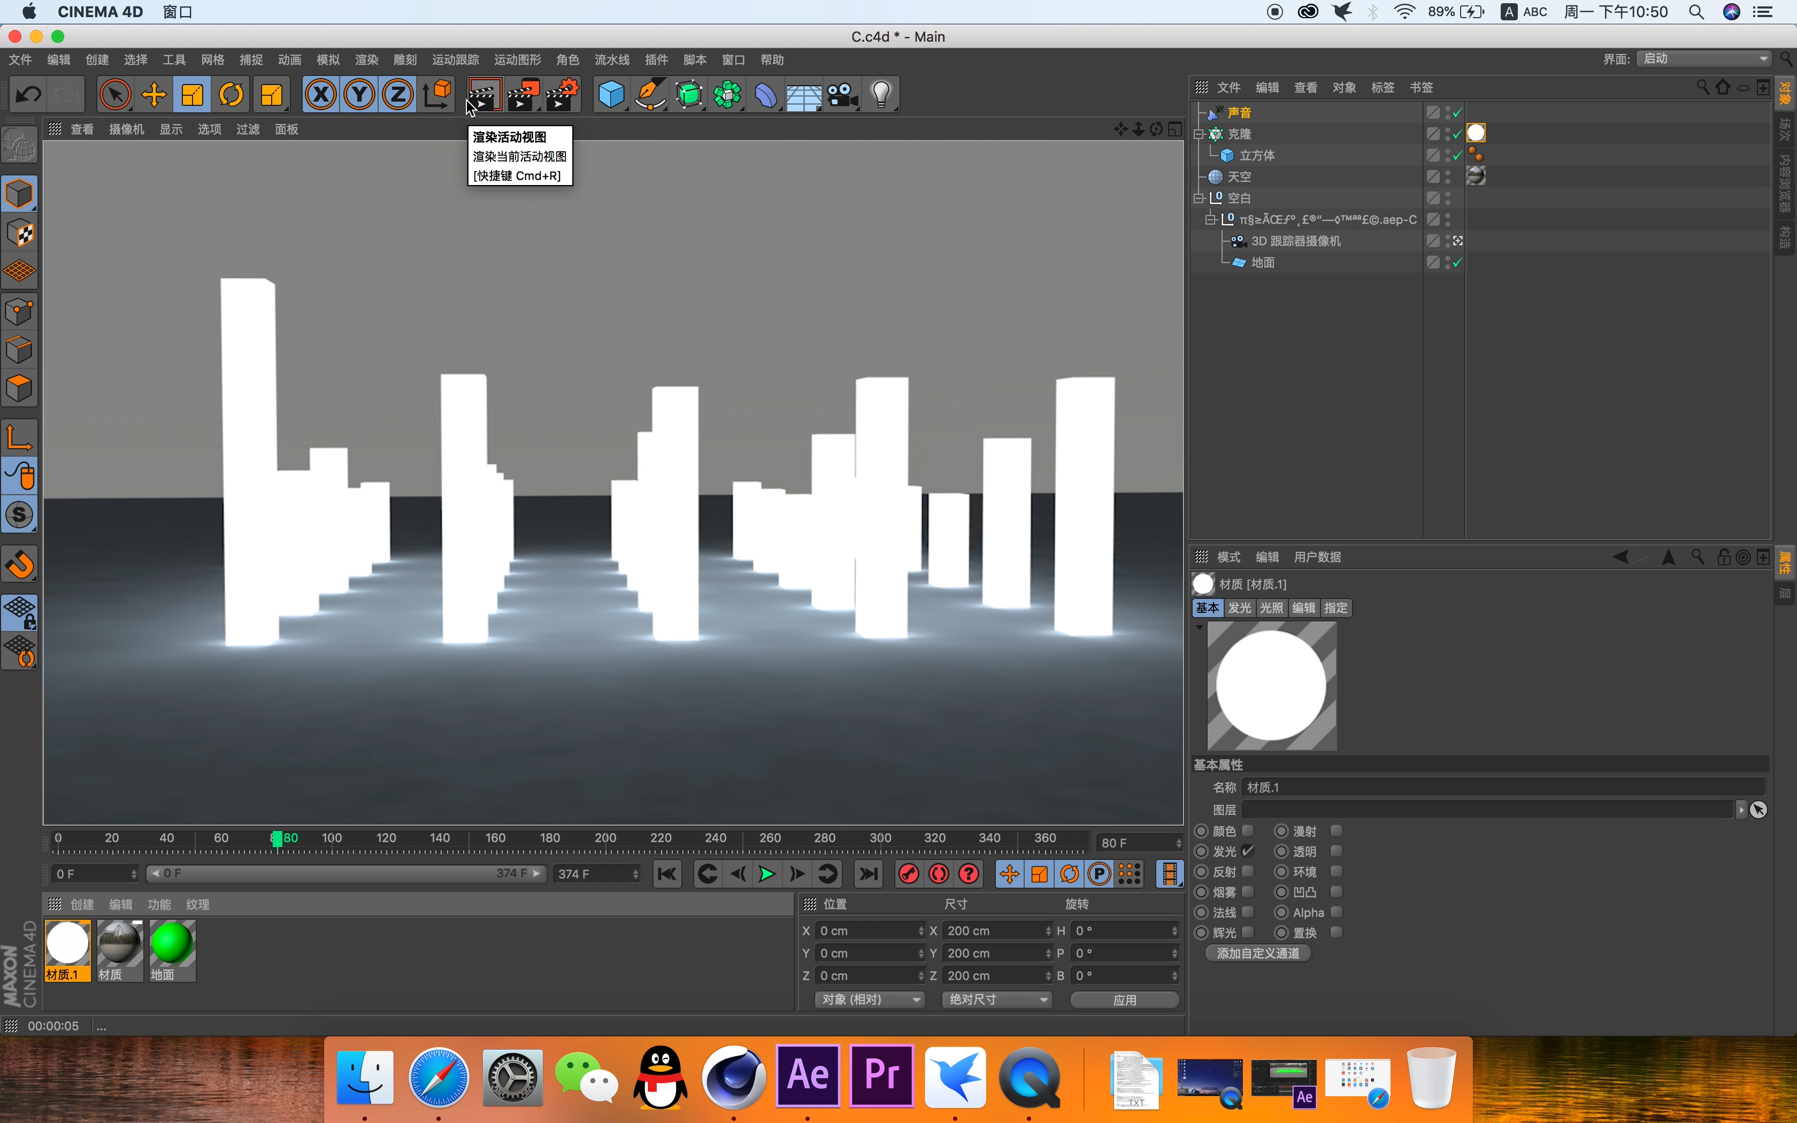Click the 应用 apply button

click(x=1124, y=999)
